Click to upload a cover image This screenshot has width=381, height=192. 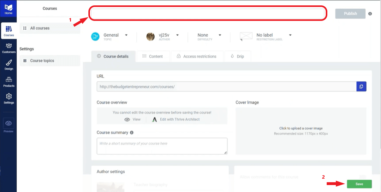[301, 131]
